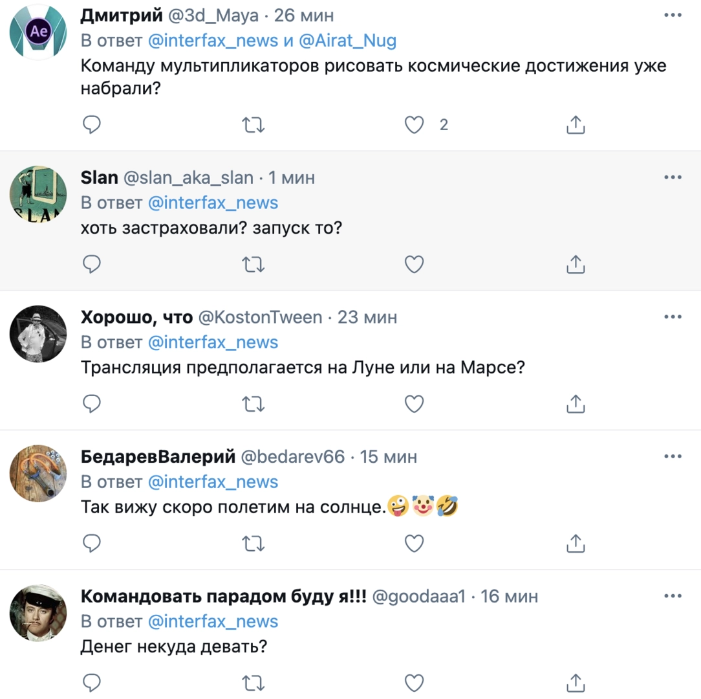Open the @Airat_Nug mention link
Image resolution: width=701 pixels, height=699 pixels.
point(349,41)
